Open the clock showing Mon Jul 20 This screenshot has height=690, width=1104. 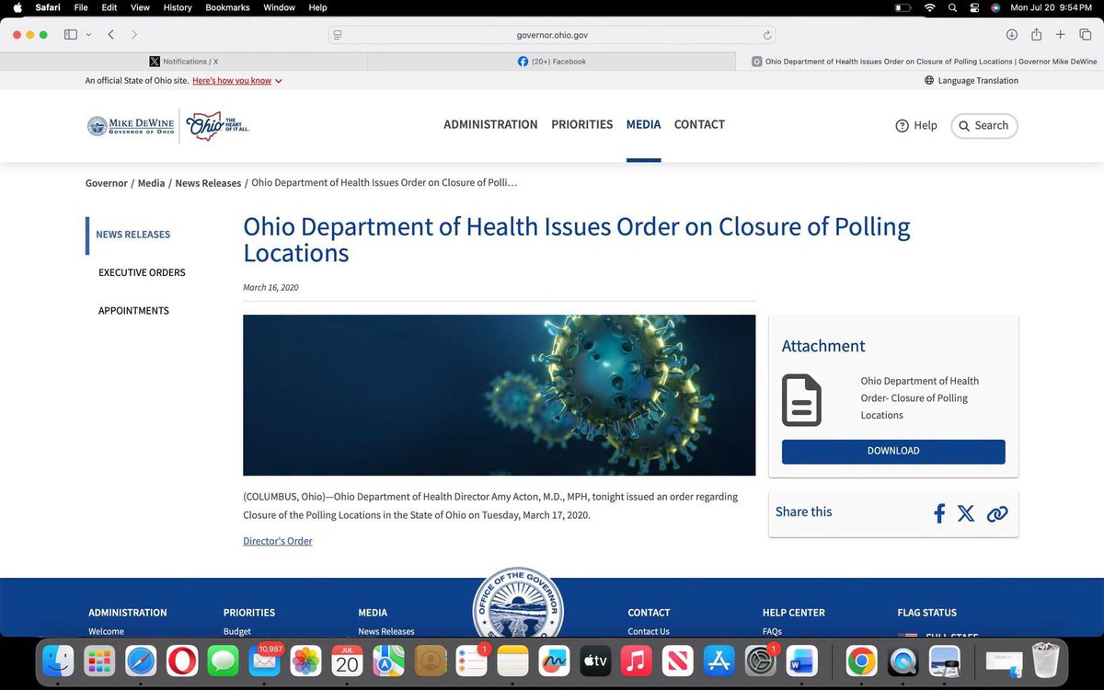coord(1051,7)
